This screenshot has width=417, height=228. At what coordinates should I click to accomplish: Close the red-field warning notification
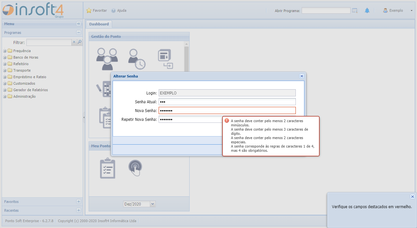[412, 197]
